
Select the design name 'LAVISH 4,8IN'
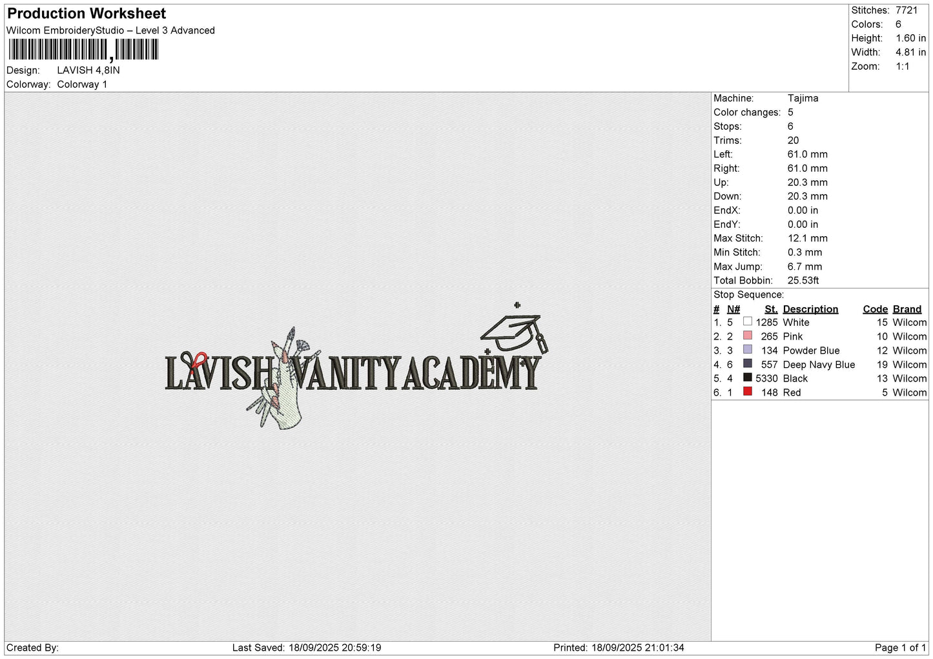pyautogui.click(x=88, y=70)
